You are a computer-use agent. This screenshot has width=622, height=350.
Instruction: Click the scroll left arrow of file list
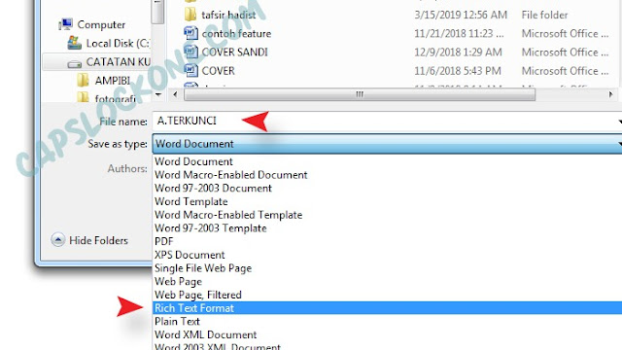tap(175, 94)
